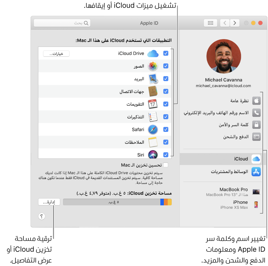Click the Photos app icon
Image resolution: width=268 pixels, height=266 pixels.
[x=152, y=66]
